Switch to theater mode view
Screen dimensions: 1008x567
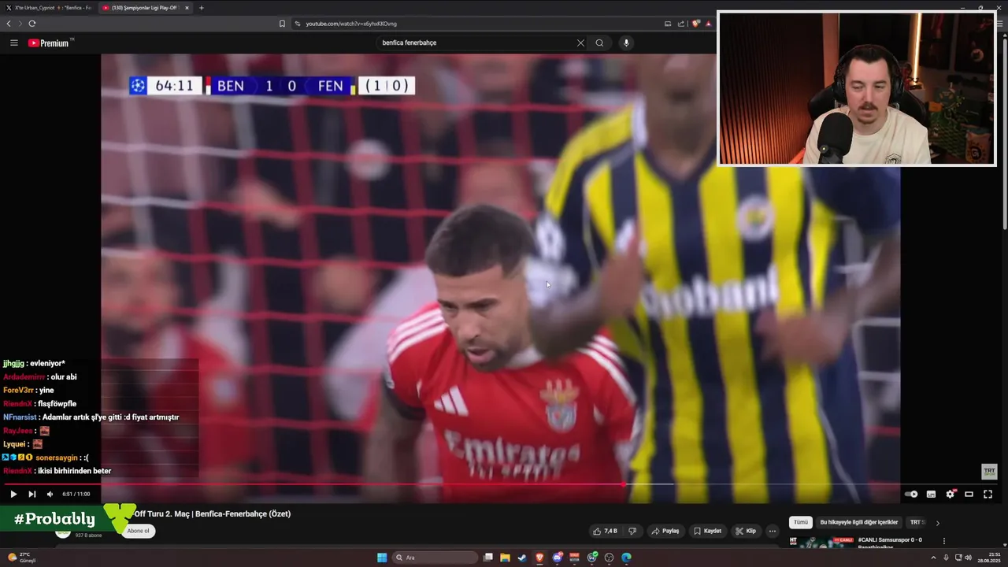tap(969, 494)
